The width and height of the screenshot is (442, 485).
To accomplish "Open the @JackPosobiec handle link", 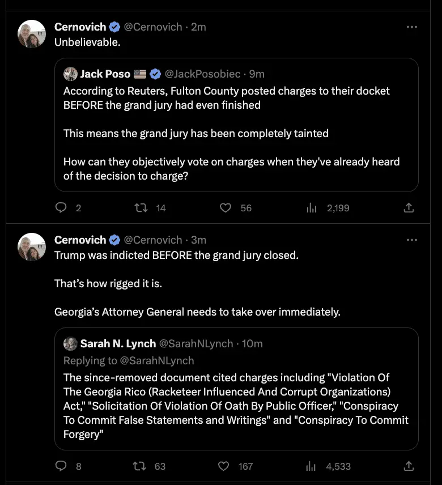I will pyautogui.click(x=203, y=74).
